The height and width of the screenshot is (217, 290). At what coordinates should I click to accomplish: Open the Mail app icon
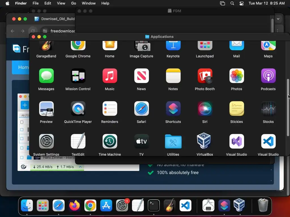[x=236, y=45]
